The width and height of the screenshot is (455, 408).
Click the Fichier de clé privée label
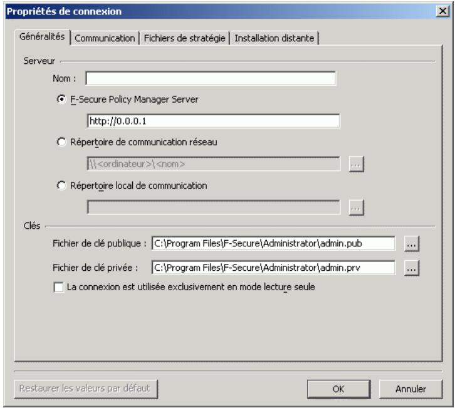95,268
